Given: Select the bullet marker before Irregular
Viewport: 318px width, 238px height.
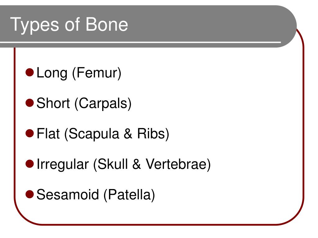Looking at the screenshot, I should pyautogui.click(x=30, y=164).
